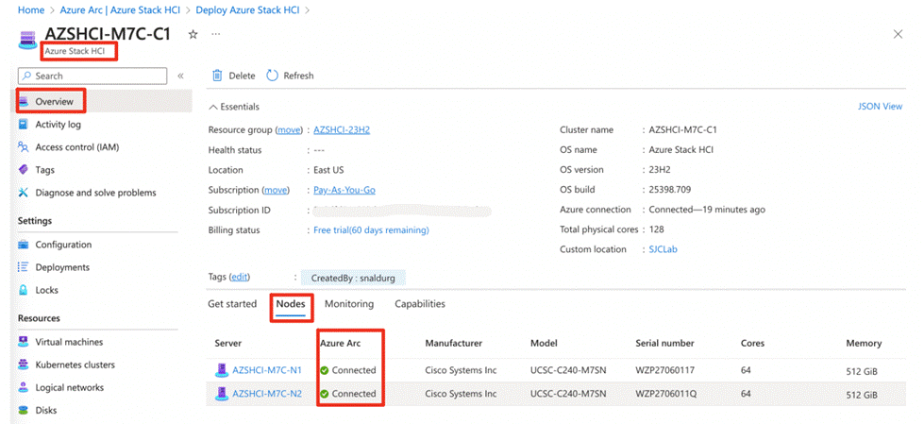The image size is (924, 424).
Task: Click the Delete trash can icon
Action: (217, 76)
